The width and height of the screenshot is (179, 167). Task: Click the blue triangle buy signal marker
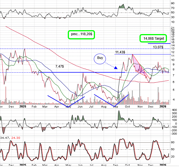pos(116,68)
